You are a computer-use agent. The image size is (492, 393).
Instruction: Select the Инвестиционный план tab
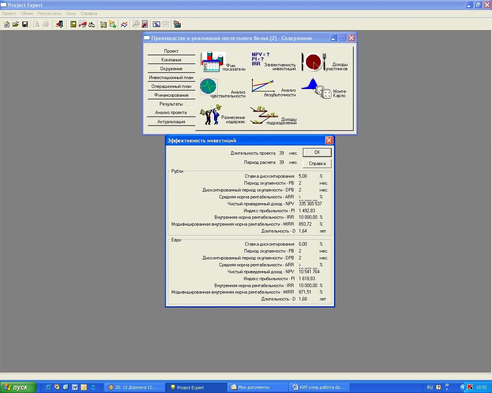pos(171,78)
